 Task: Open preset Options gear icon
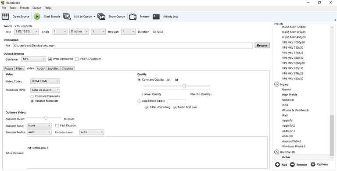point(313,164)
